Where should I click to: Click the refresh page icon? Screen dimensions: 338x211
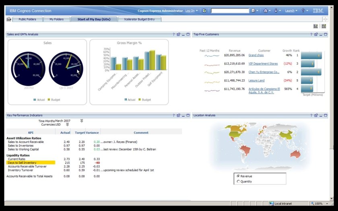pos(204,10)
